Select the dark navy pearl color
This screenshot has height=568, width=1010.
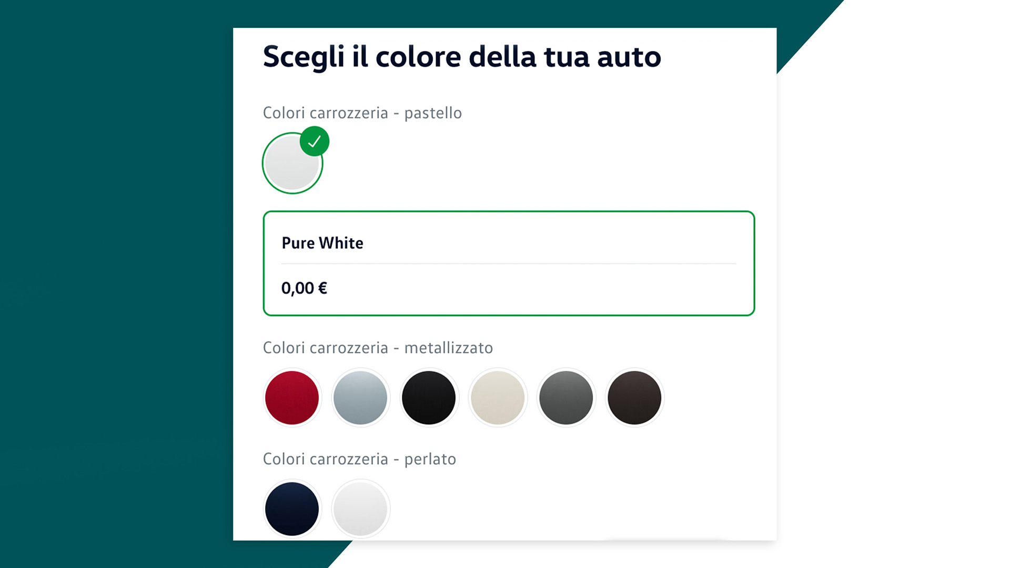[x=292, y=509]
